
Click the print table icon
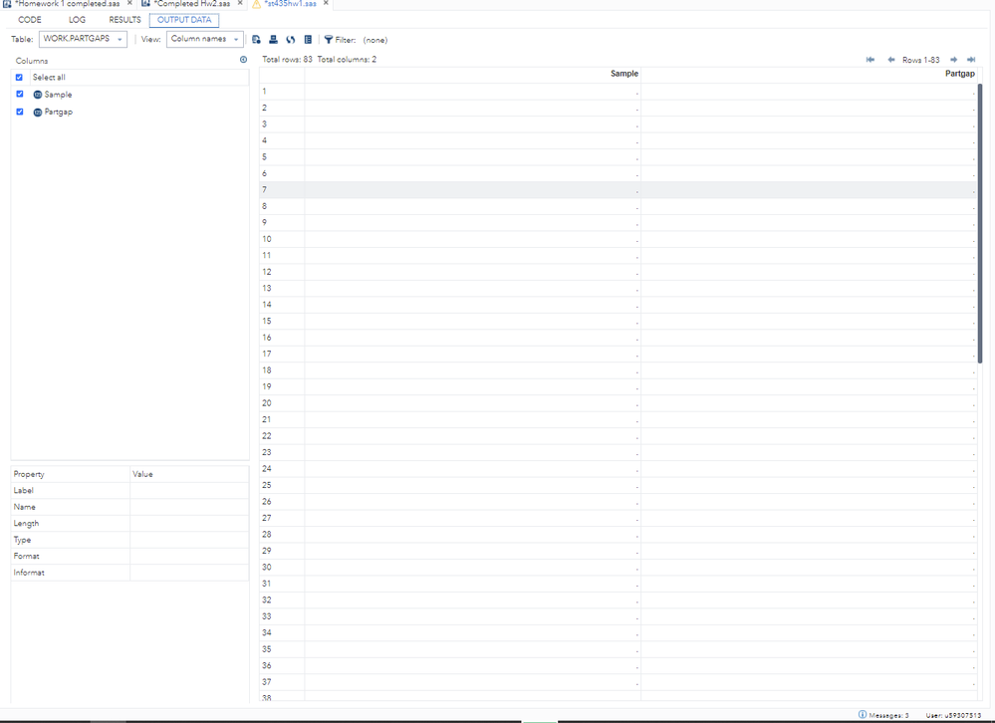pos(274,39)
